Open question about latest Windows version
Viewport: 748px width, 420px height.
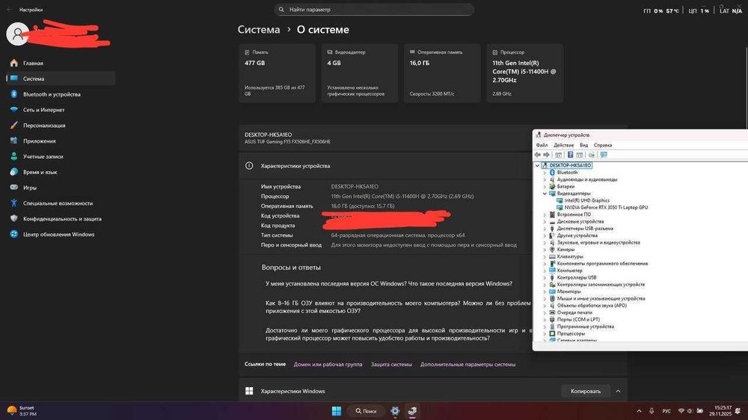click(x=389, y=284)
